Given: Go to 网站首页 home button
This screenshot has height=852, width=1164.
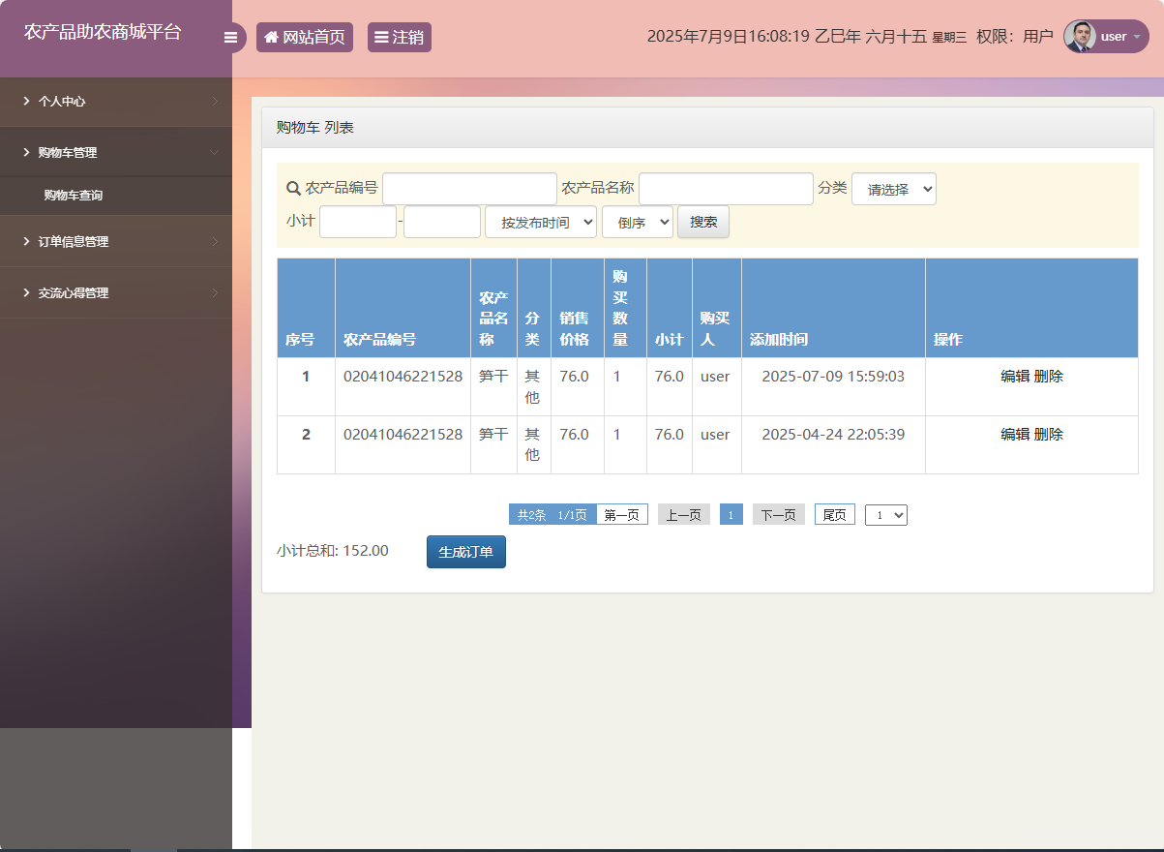Looking at the screenshot, I should click(x=305, y=38).
